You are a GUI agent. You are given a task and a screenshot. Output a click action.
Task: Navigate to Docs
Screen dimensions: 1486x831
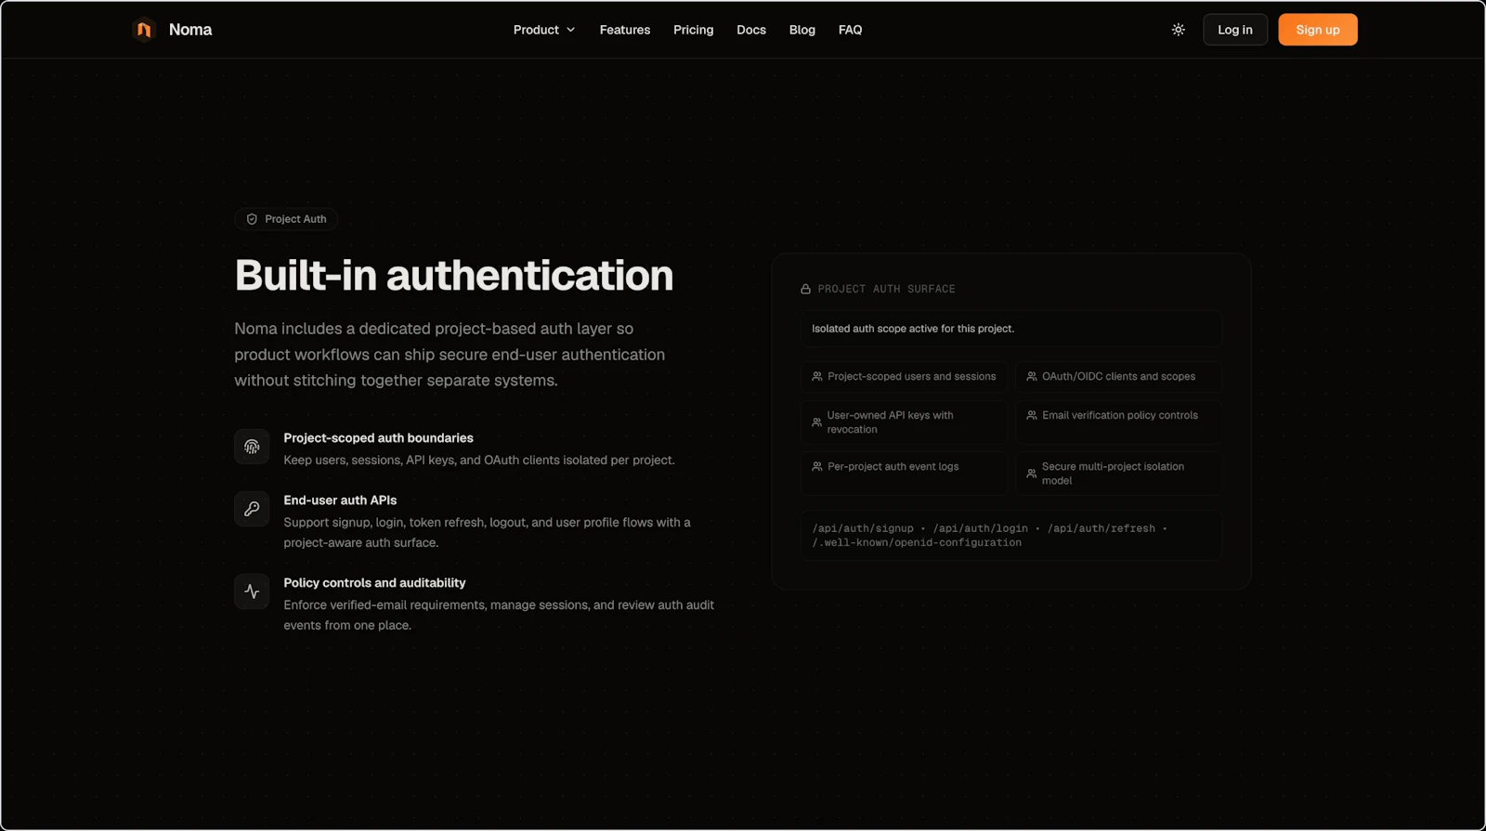(x=751, y=30)
